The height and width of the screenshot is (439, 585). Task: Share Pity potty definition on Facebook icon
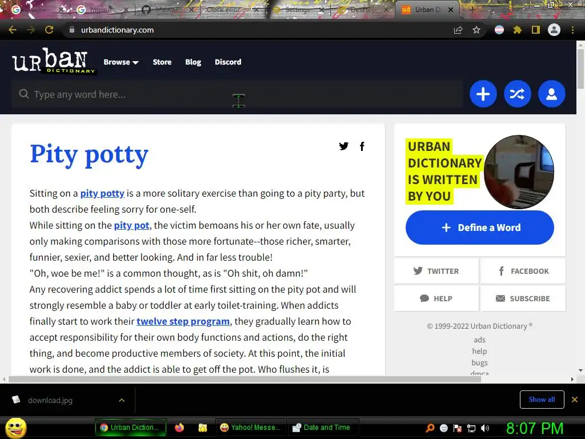click(x=362, y=146)
